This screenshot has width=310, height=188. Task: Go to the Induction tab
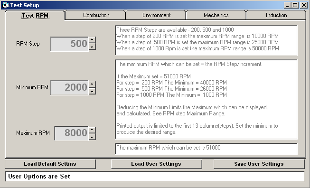(x=276, y=15)
